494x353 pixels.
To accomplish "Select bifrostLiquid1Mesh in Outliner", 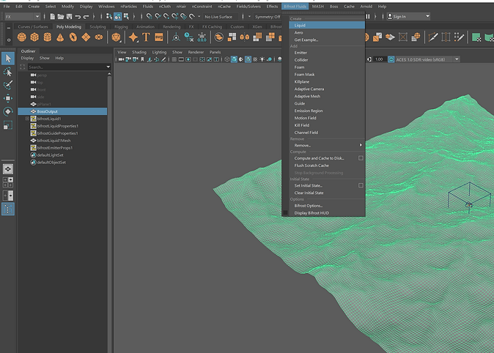I will [54, 141].
